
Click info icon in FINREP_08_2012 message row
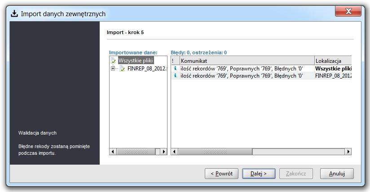pos(175,75)
